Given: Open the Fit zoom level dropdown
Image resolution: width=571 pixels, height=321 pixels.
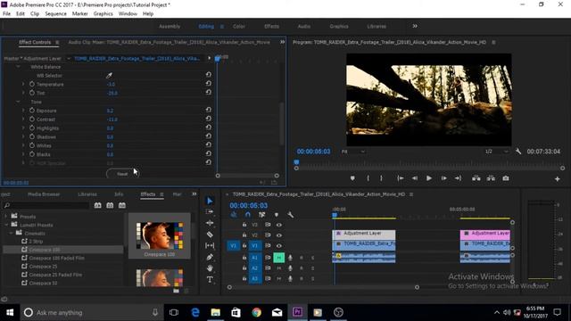Looking at the screenshot, I should (x=353, y=152).
